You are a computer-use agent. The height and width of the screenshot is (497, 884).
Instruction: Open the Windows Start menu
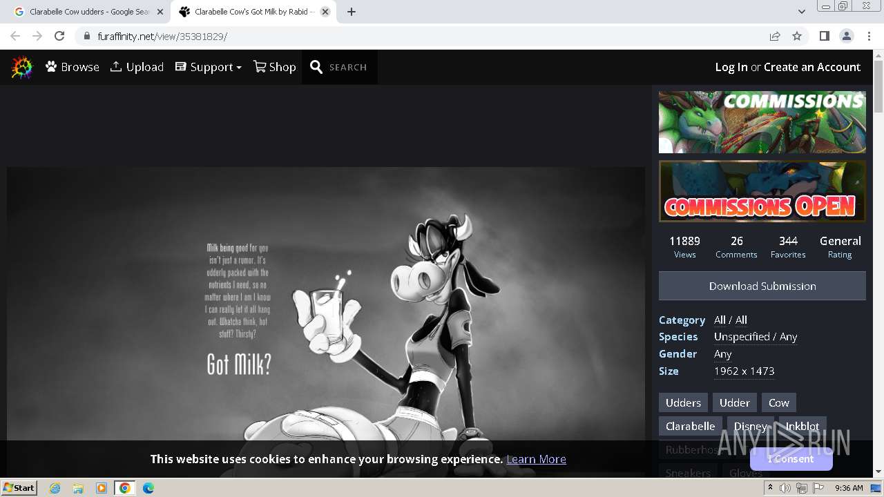pos(19,487)
